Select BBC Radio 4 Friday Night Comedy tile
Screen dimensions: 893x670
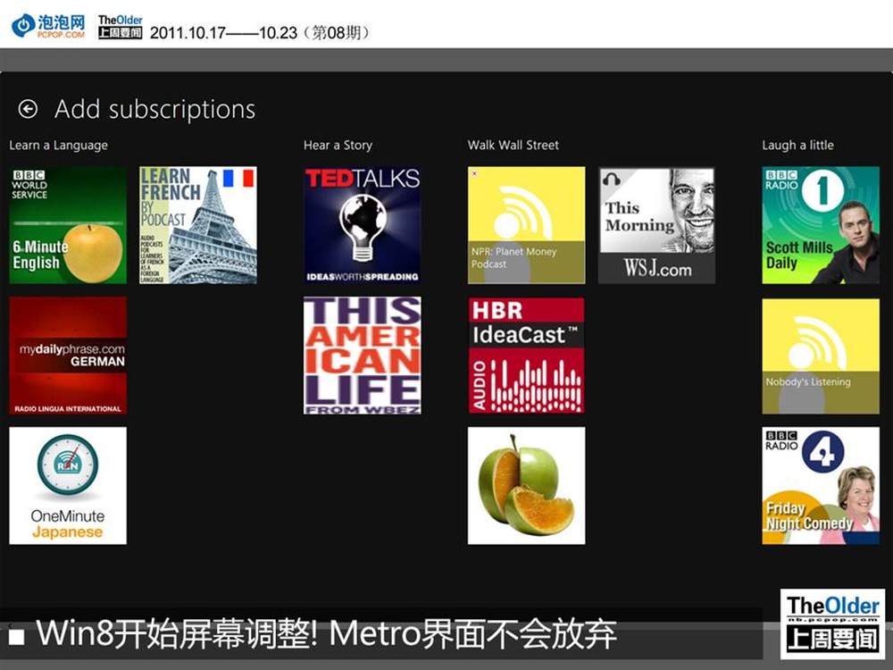coord(821,485)
